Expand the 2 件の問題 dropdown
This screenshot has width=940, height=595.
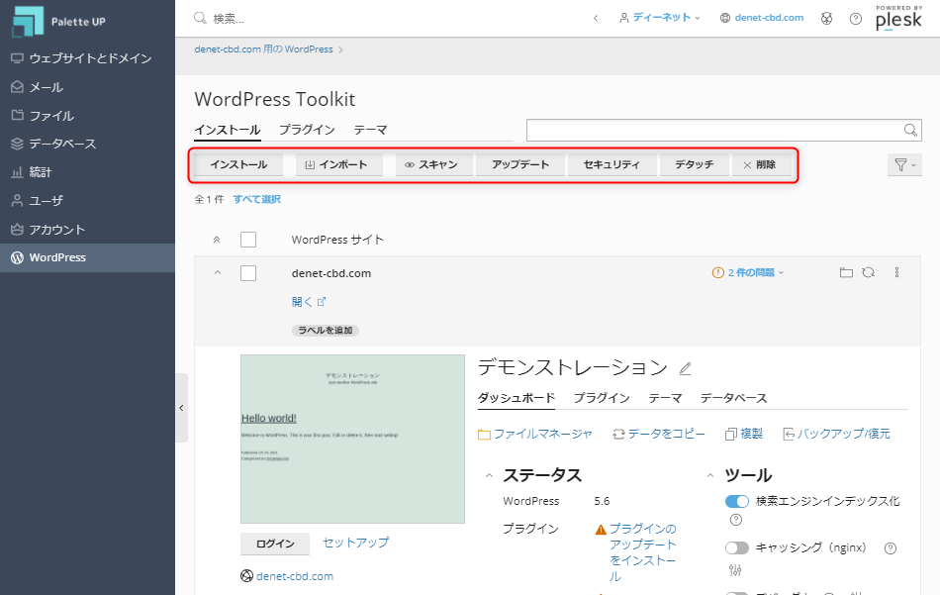coord(748,273)
